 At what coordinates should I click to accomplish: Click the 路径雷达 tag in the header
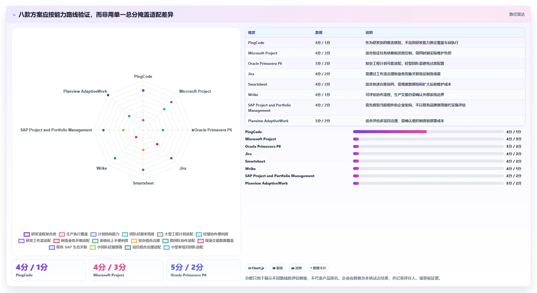coord(517,14)
